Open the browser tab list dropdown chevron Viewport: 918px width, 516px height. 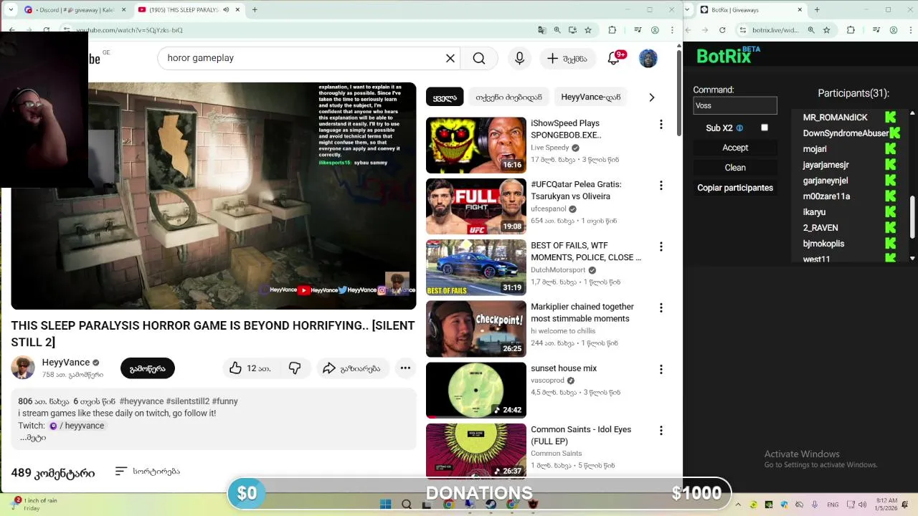tap(9, 10)
